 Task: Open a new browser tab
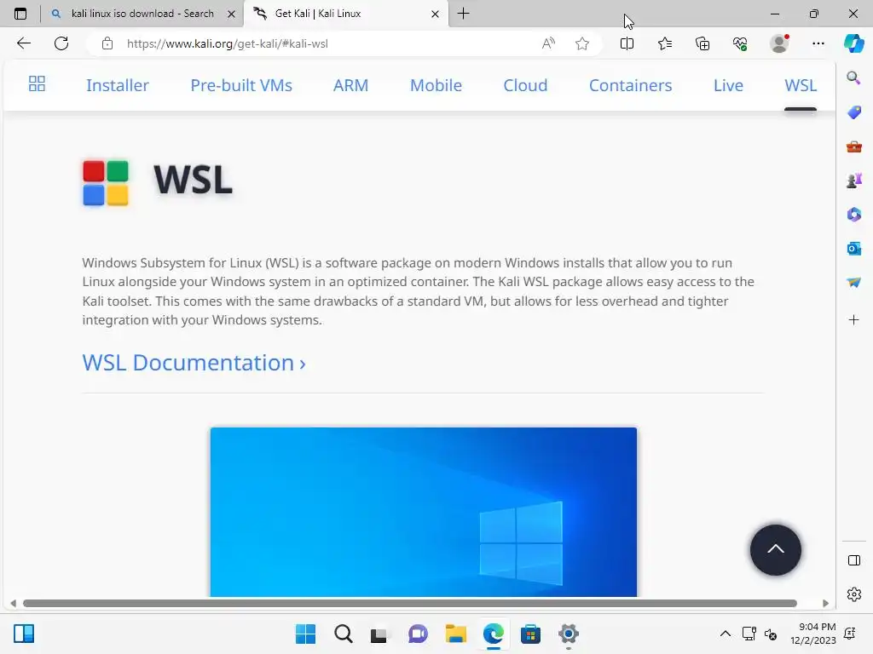[463, 14]
